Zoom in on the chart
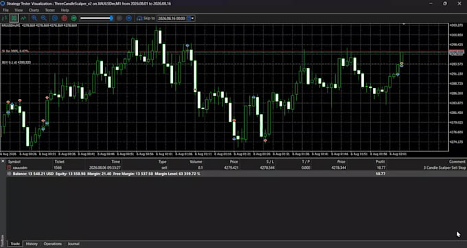The width and height of the screenshot is (467, 248). (x=34, y=18)
